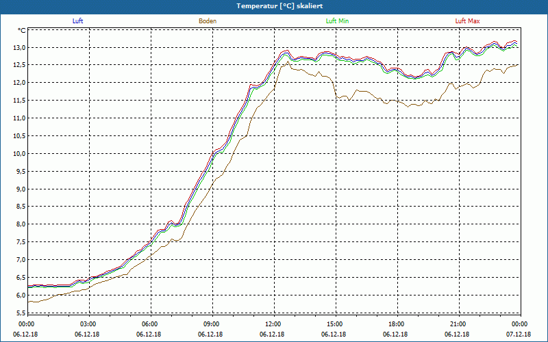Click the '8,0' y-axis value
The image size is (548, 342).
click(x=21, y=224)
